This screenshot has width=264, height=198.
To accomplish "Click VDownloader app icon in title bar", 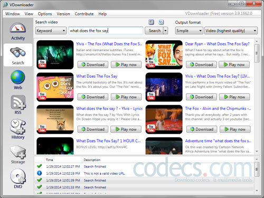I will coord(5,5).
